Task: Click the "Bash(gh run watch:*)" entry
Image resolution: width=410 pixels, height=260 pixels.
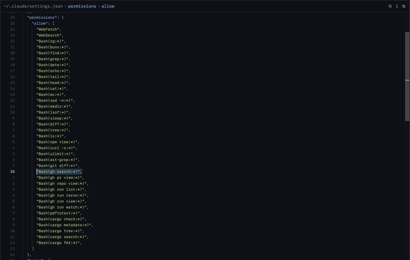Action: pos(63,207)
